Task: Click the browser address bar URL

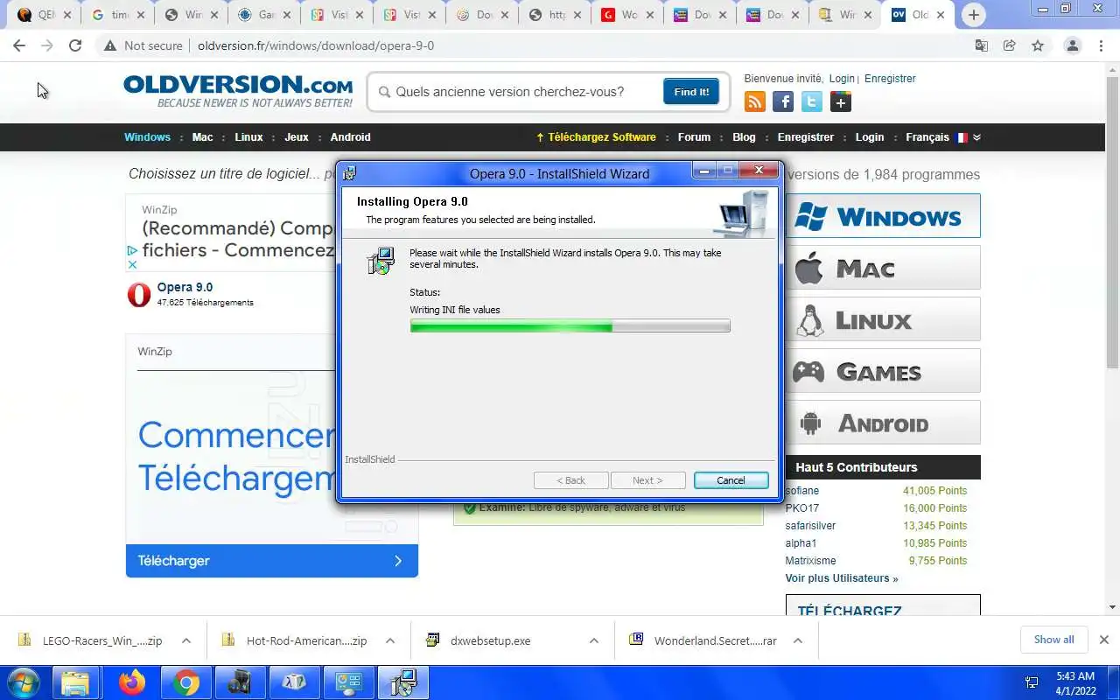Action: (x=316, y=45)
